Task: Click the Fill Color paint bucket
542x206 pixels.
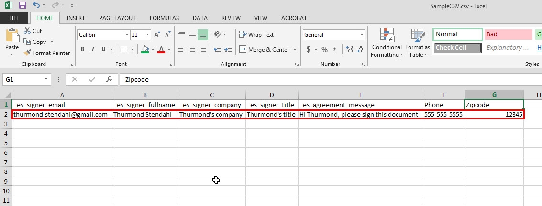Action: click(x=145, y=49)
